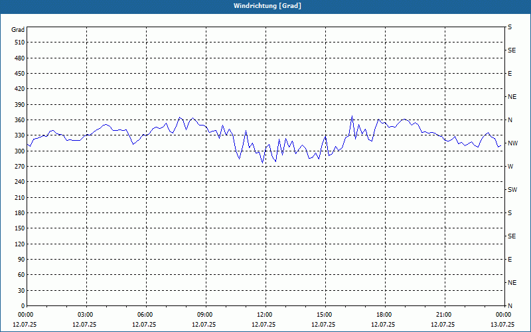531x332 pixels.
Task: Click the 360 y-axis value
Action: (x=20, y=120)
